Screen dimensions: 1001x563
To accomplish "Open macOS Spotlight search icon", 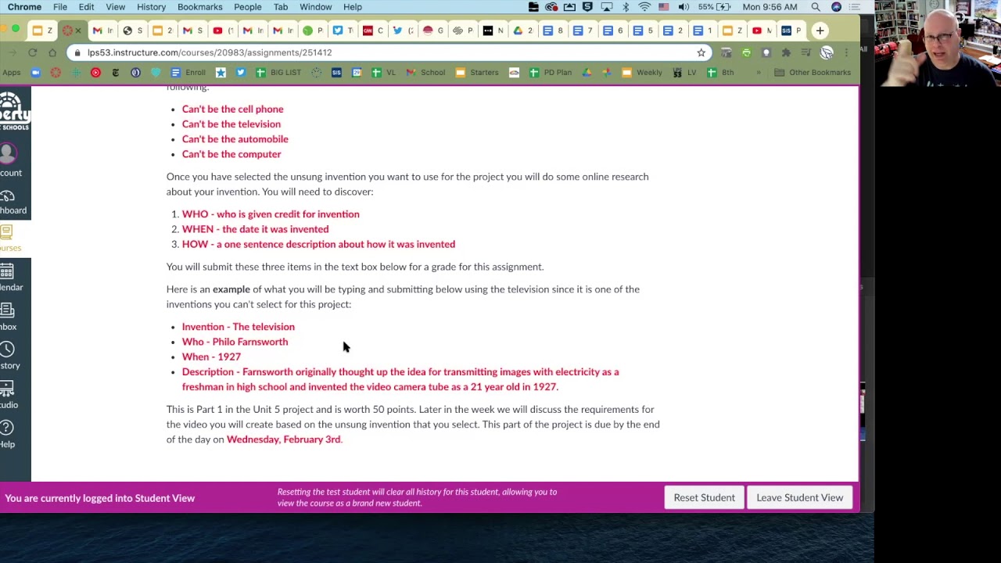I will pos(816,7).
